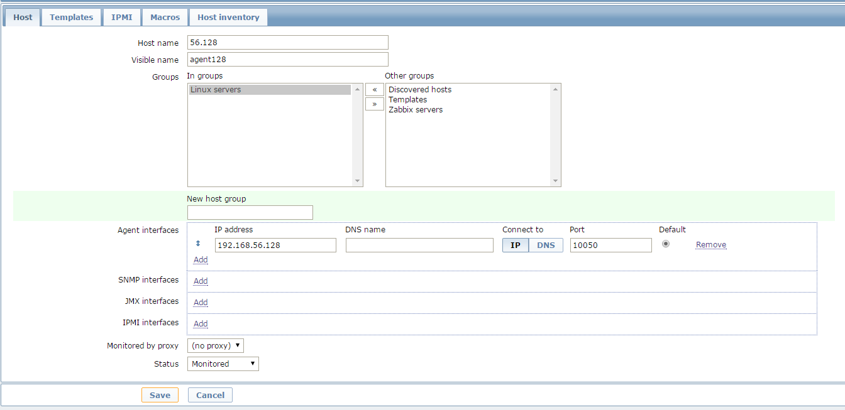Switch to the IPMI tab
Image resolution: width=845 pixels, height=410 pixels.
122,17
